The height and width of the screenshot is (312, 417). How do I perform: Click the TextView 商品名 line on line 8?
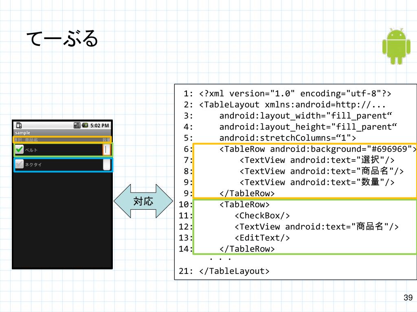coord(322,171)
